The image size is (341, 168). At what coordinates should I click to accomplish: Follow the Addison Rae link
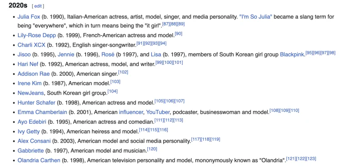pyautogui.click(x=34, y=74)
